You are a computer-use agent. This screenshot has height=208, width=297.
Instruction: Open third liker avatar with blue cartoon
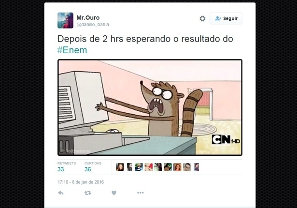[139, 167]
